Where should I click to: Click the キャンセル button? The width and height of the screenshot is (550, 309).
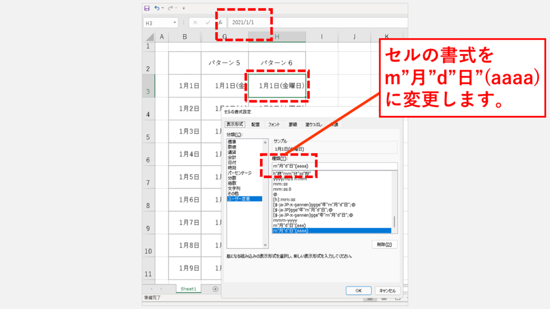(x=388, y=290)
